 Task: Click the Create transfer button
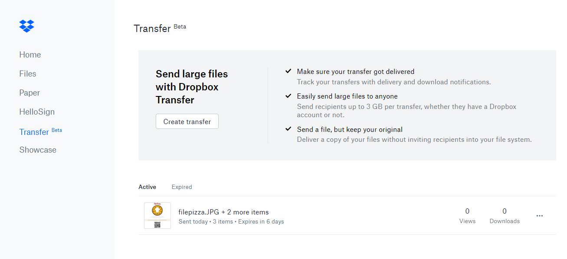[187, 122]
